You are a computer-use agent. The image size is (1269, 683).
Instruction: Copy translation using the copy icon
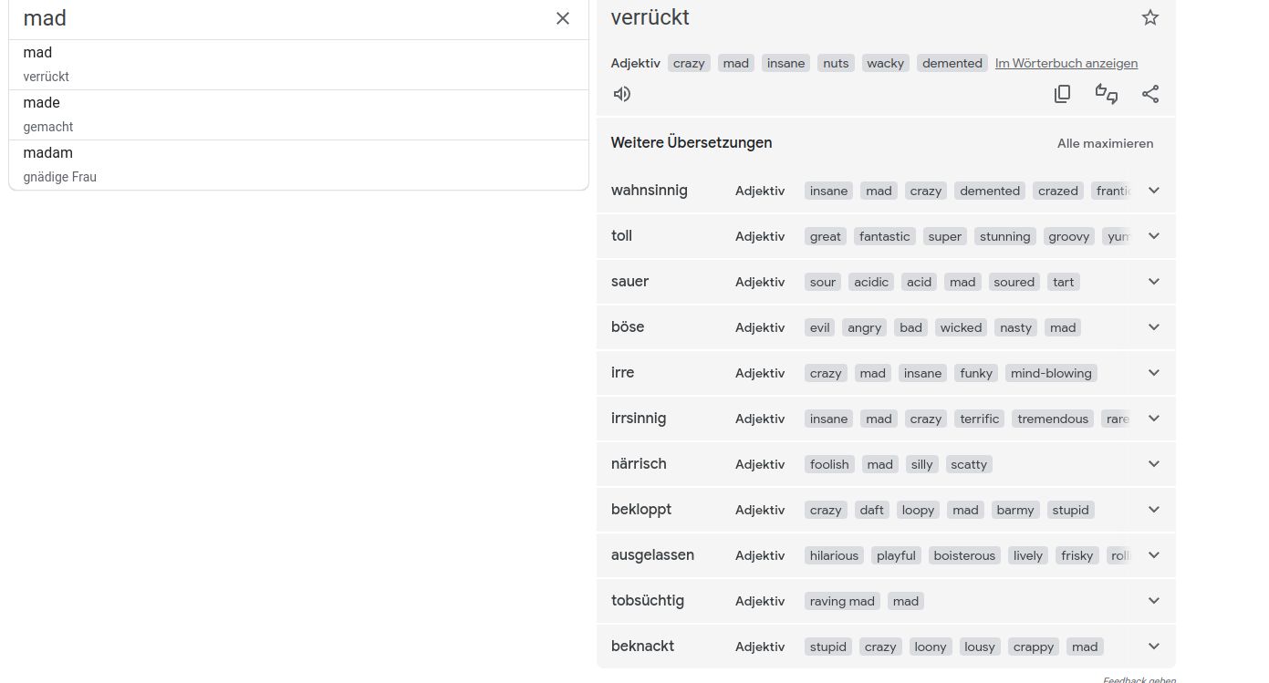1062,94
